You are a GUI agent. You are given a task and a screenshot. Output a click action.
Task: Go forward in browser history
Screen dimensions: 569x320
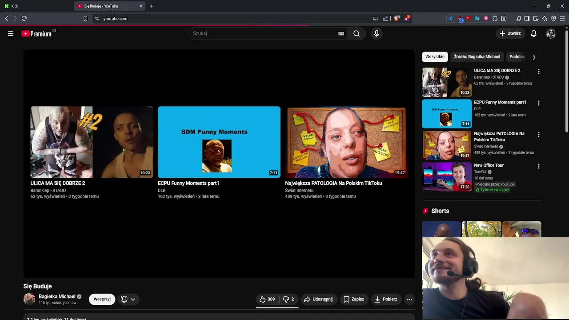pyautogui.click(x=15, y=19)
